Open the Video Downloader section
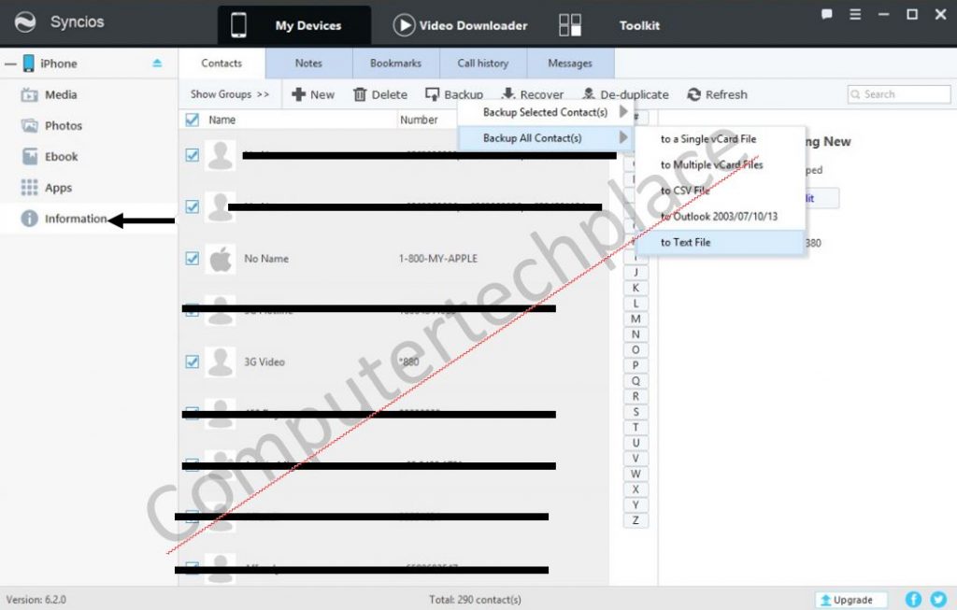 [460, 25]
